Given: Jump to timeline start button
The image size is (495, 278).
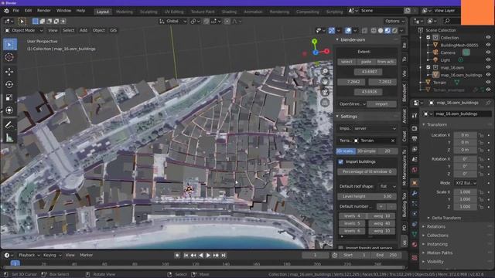Looking at the screenshot, I should tap(186, 256).
